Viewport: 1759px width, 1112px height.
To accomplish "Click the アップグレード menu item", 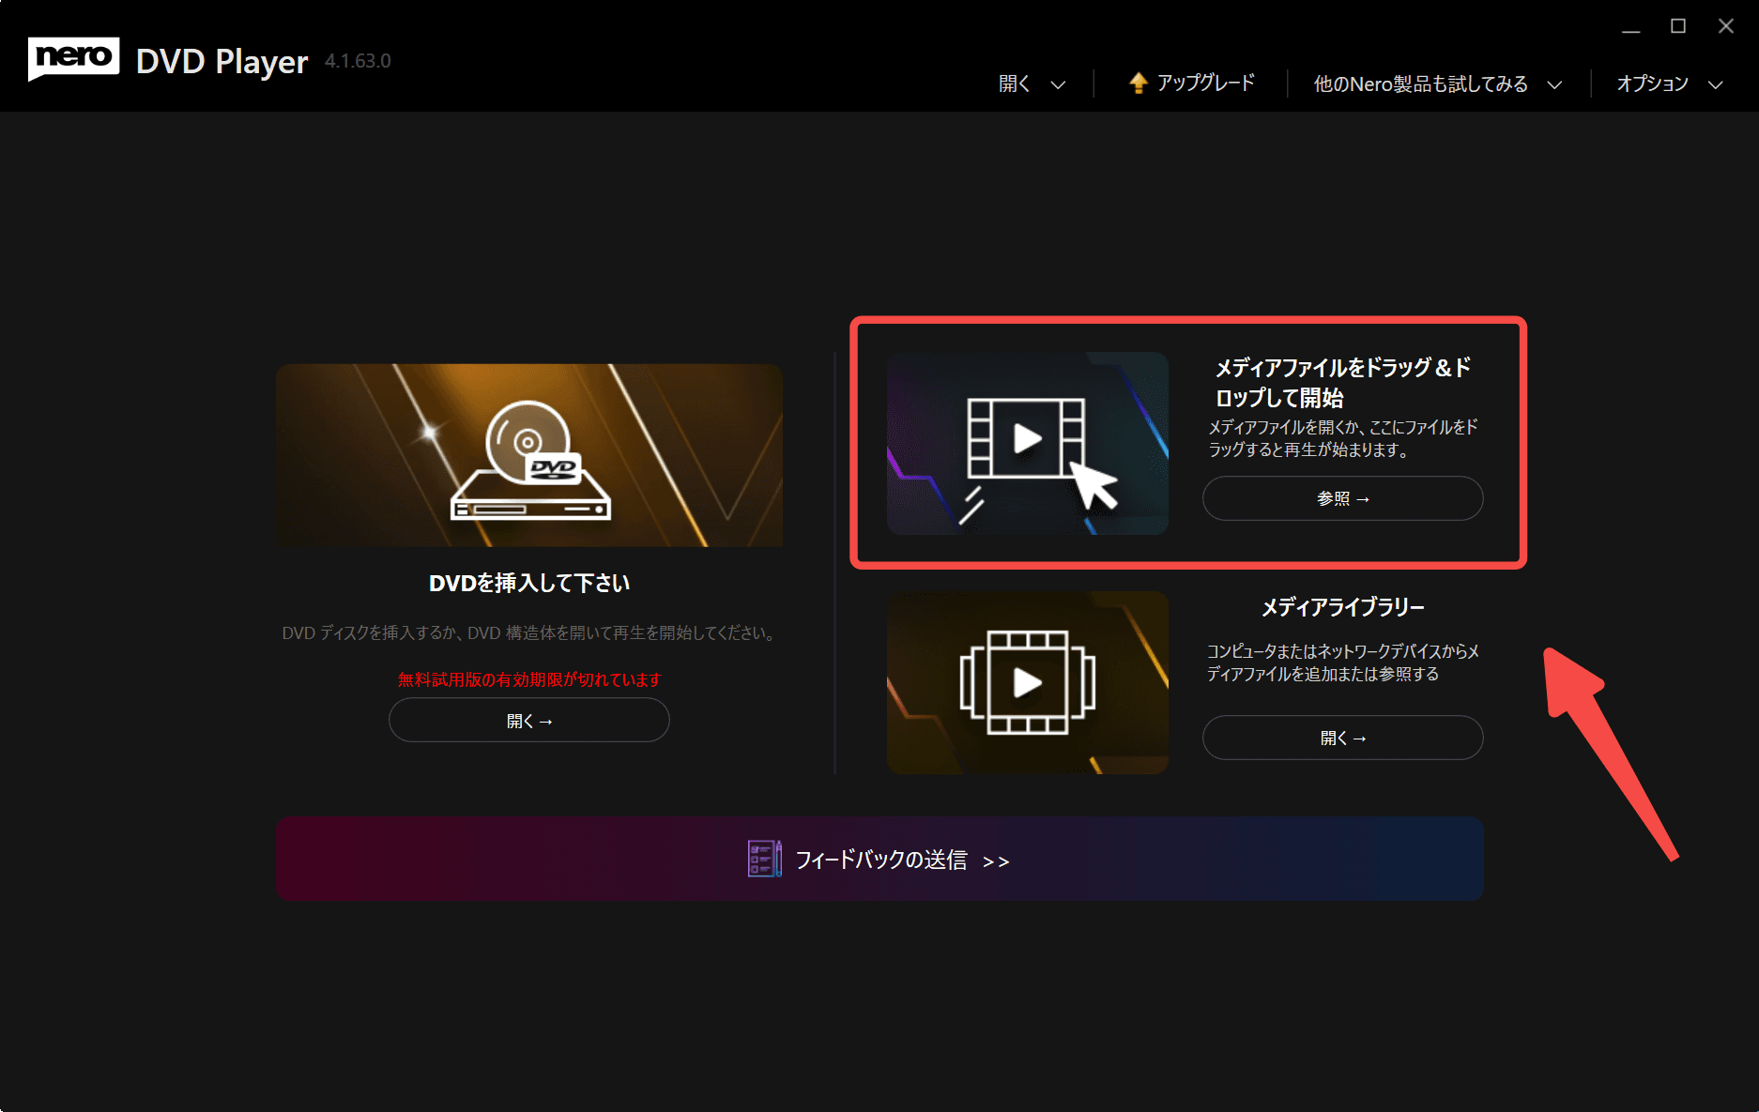I will (1205, 83).
